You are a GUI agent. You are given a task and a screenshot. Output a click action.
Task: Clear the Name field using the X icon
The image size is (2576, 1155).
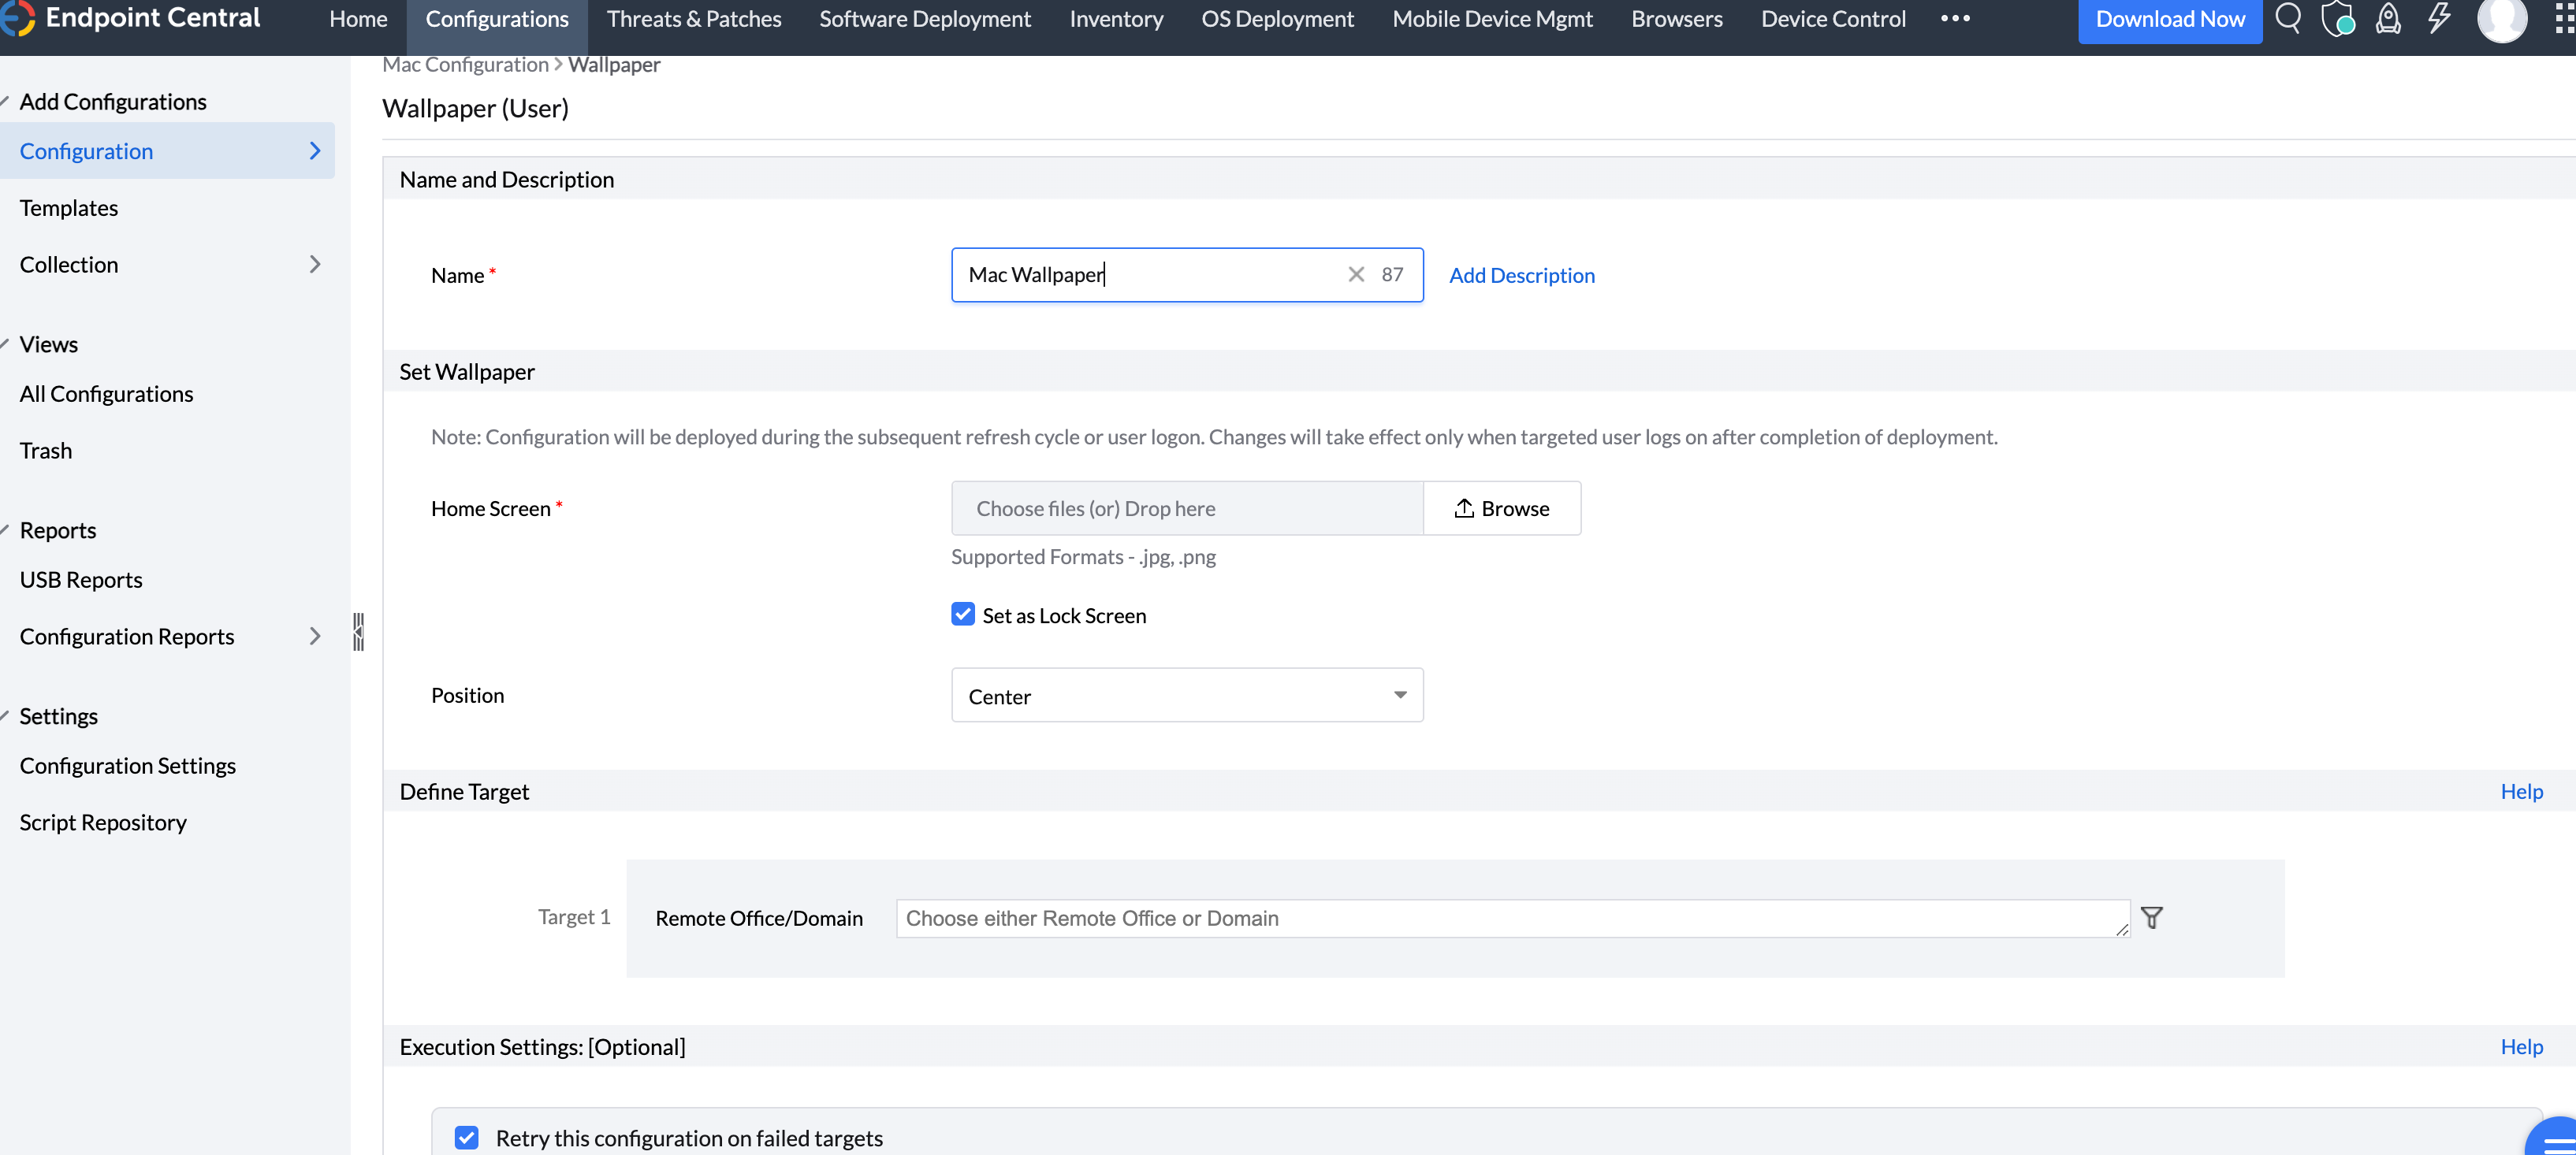coord(1356,275)
